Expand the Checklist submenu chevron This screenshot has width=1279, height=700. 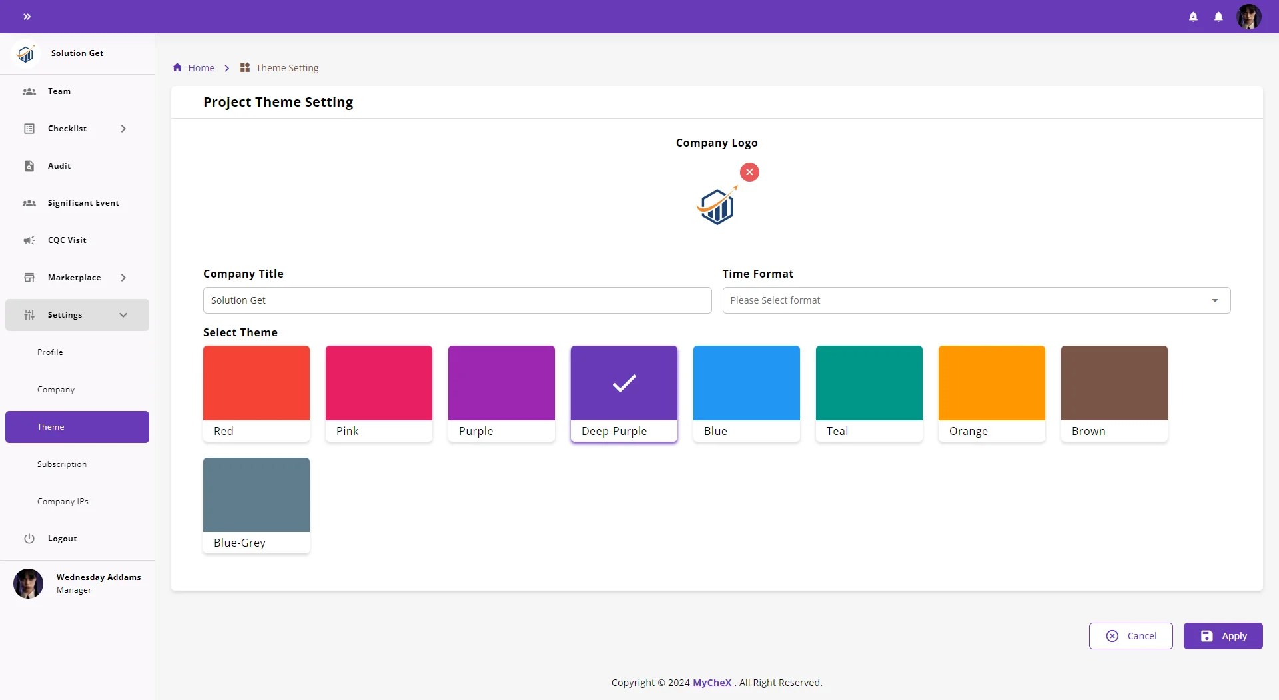pos(123,129)
